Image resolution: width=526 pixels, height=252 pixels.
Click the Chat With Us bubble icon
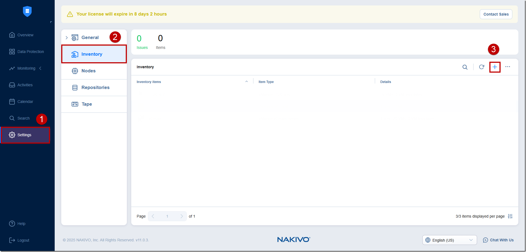point(485,240)
